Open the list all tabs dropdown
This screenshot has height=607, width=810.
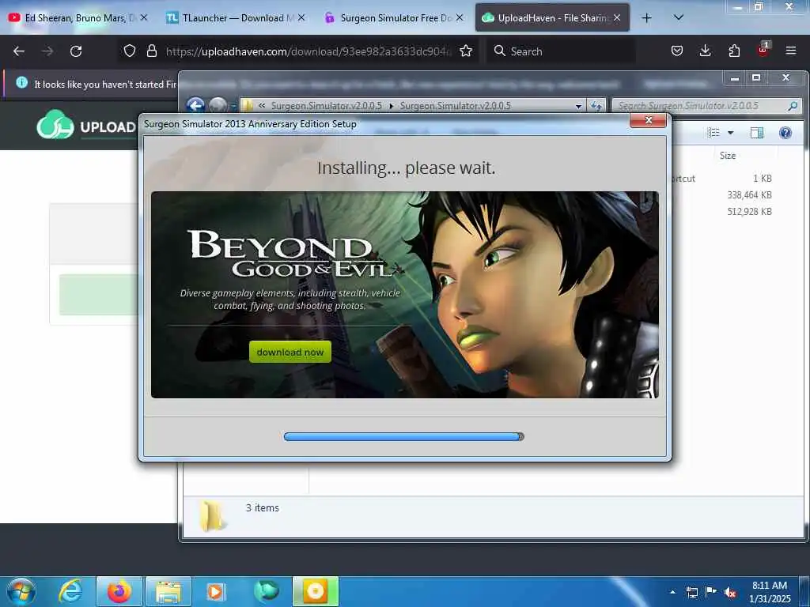679,17
